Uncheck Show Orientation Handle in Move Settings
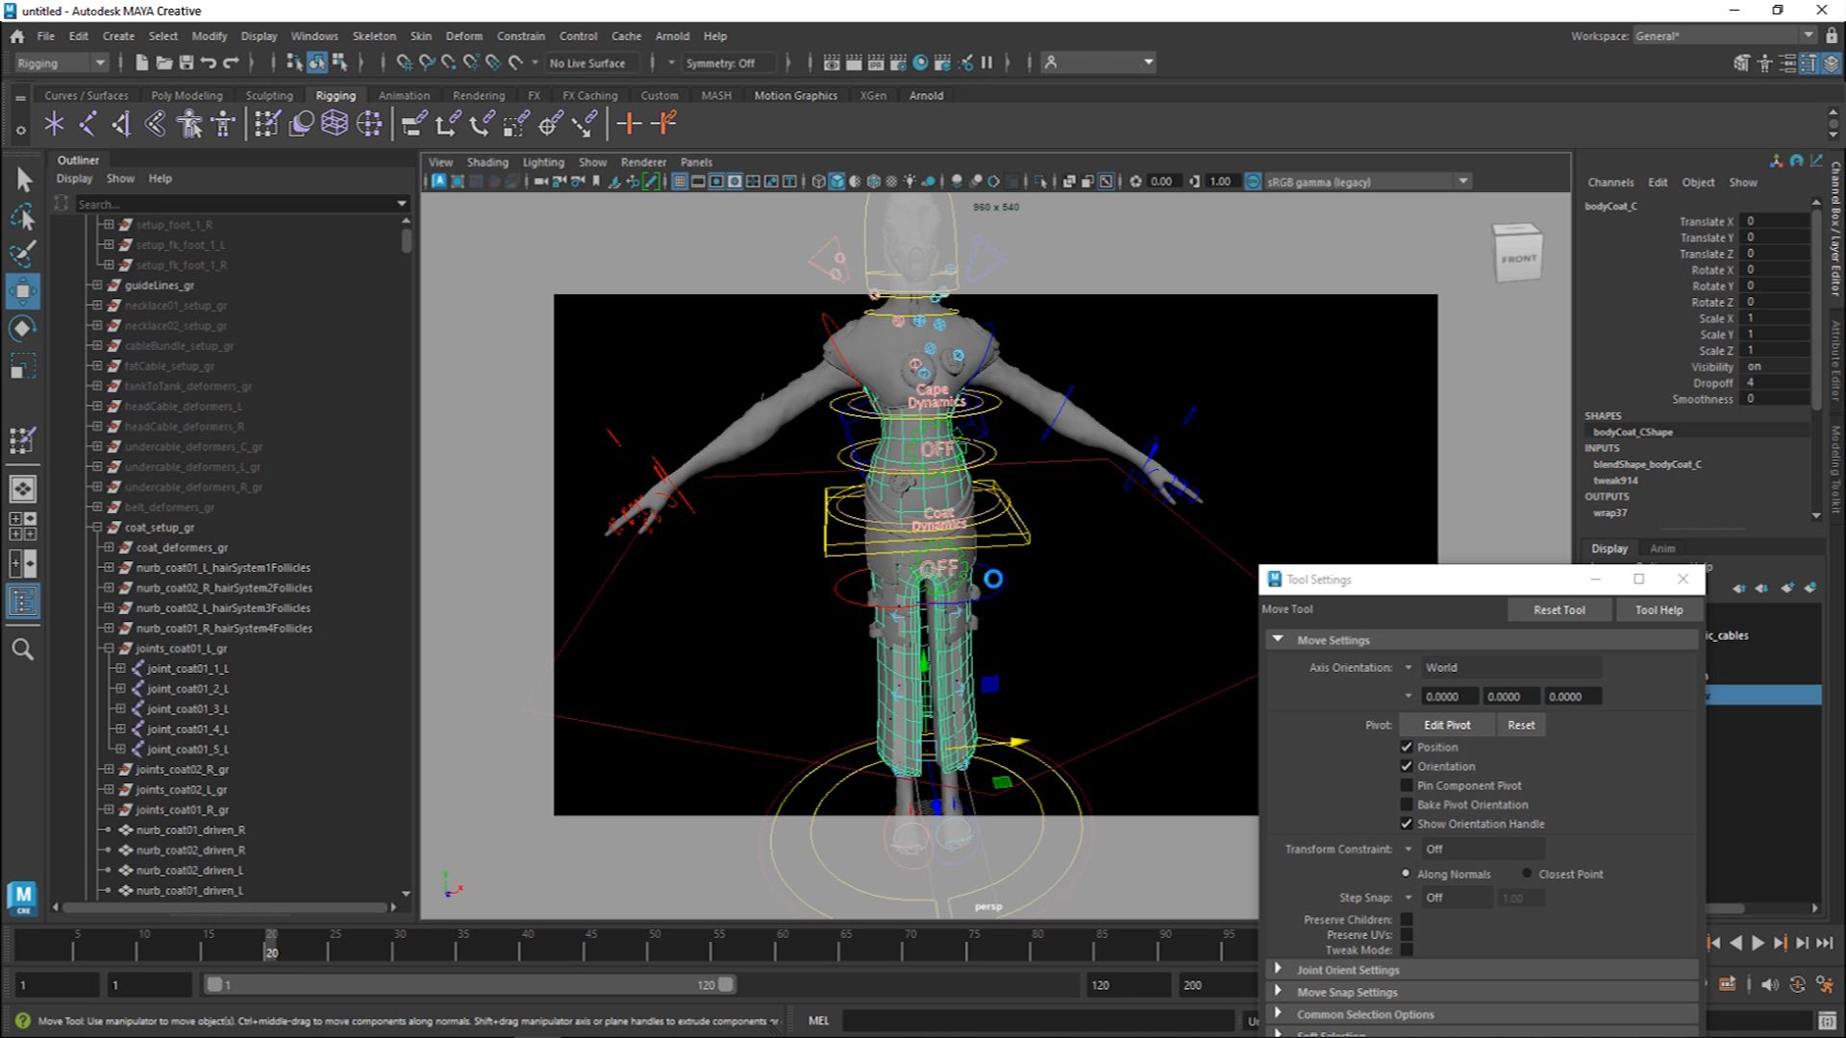The width and height of the screenshot is (1846, 1038). pyautogui.click(x=1407, y=824)
